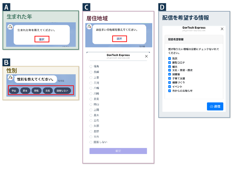The width and height of the screenshot is (234, 170).
Task: Uncheck the 防災 checkbox
Action: tap(170, 59)
